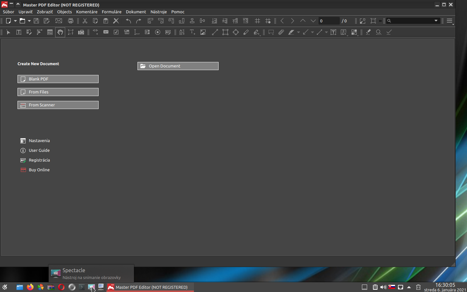Select the Insert Image tool
467x292 pixels.
(203, 32)
